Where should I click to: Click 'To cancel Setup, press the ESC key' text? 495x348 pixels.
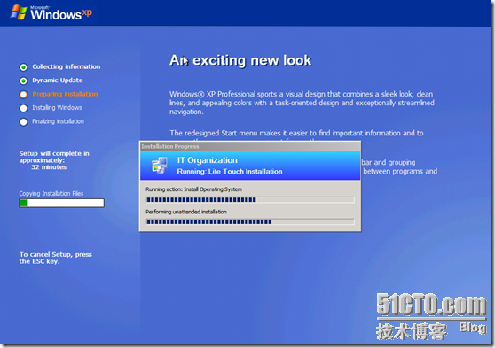[x=56, y=258]
